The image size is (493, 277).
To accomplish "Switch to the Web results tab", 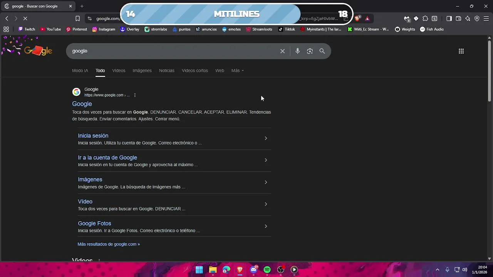I will (220, 71).
